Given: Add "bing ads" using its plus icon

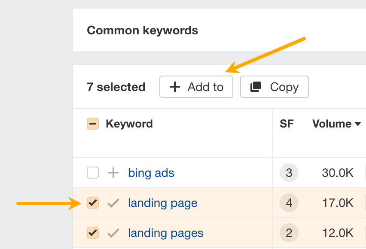Looking at the screenshot, I should click(113, 173).
